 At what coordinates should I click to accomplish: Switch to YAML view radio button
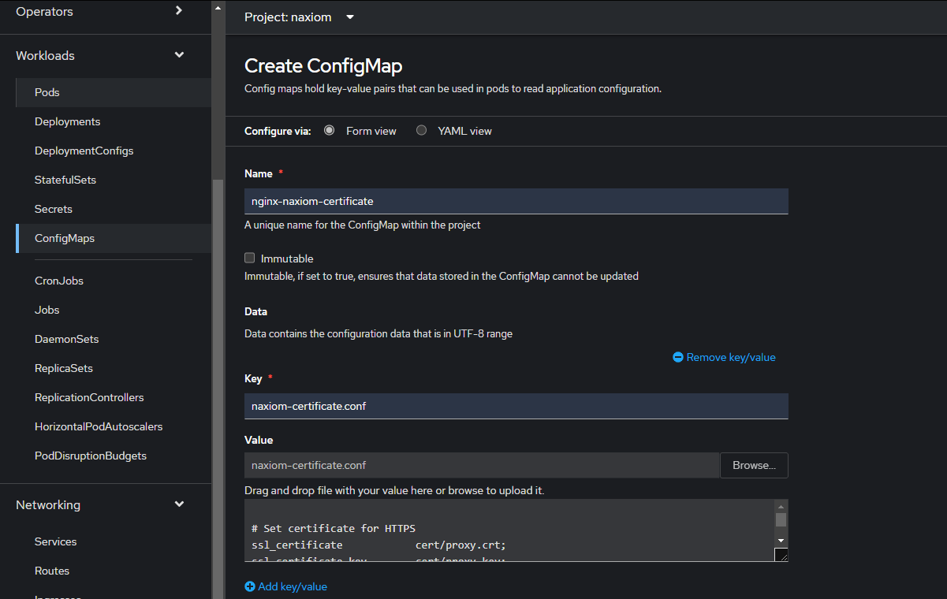(x=421, y=130)
